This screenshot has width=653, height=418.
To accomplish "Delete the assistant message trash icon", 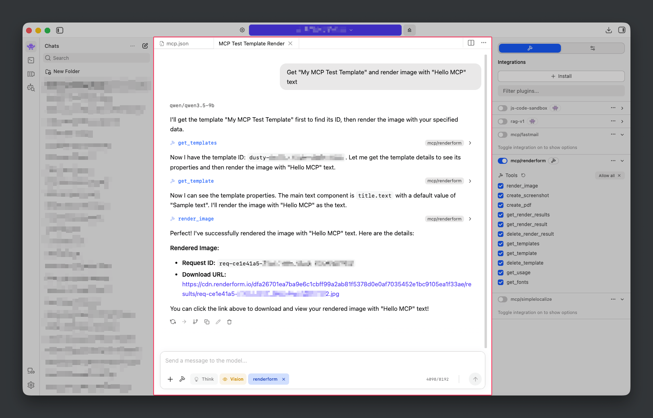I will [x=229, y=322].
